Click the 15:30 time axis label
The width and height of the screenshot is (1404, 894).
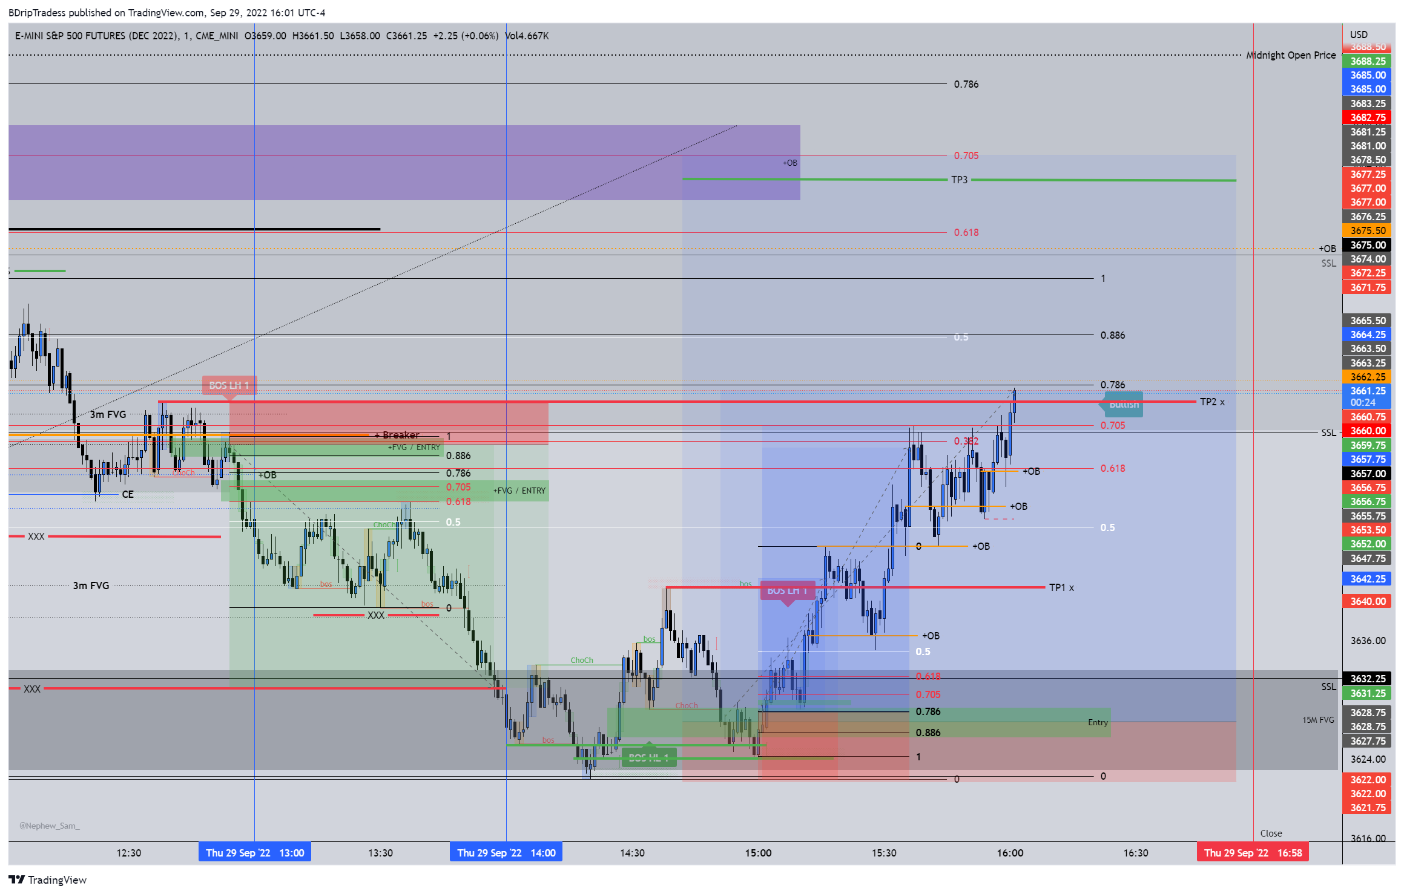884,853
